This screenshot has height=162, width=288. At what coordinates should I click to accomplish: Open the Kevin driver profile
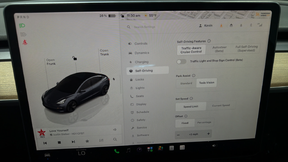coord(206,26)
